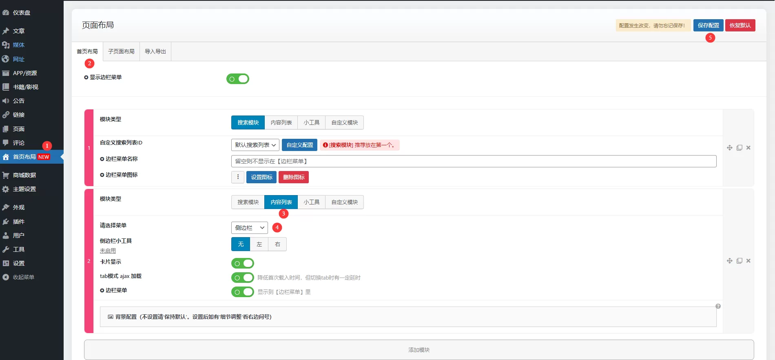Click the three-dot icon preview button

tap(238, 177)
